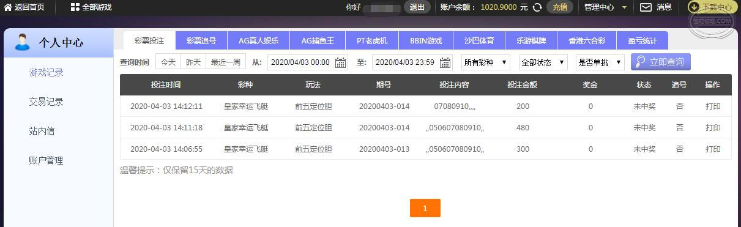Open the 全部游戏 grid icon
Screen dimensions: 741x227
tap(75, 7)
